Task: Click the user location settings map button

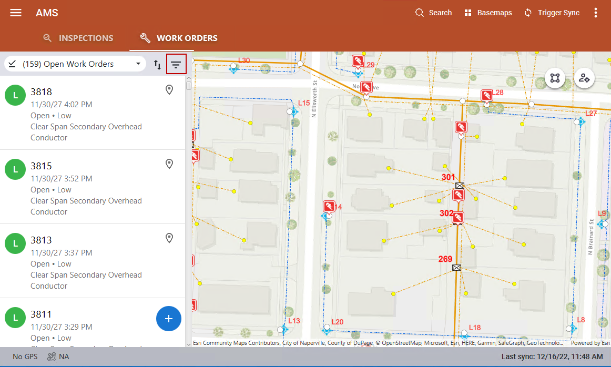Action: (x=584, y=78)
